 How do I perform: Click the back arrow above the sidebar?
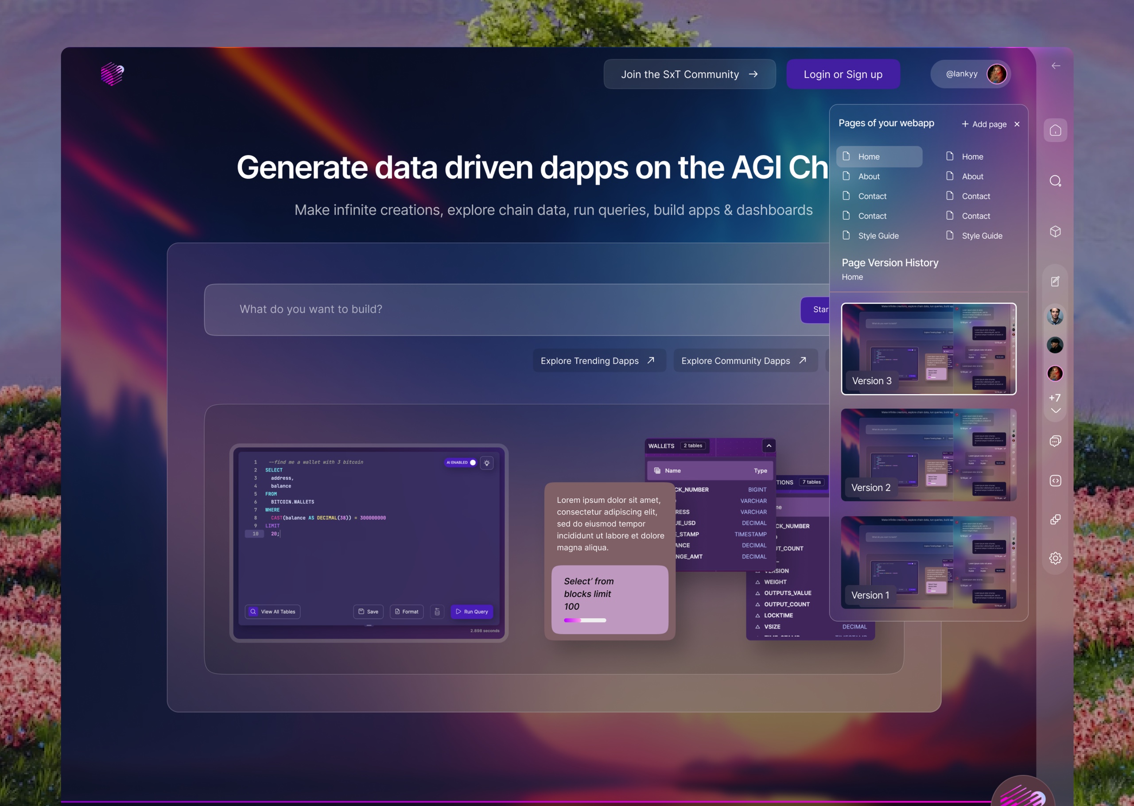pyautogui.click(x=1056, y=66)
